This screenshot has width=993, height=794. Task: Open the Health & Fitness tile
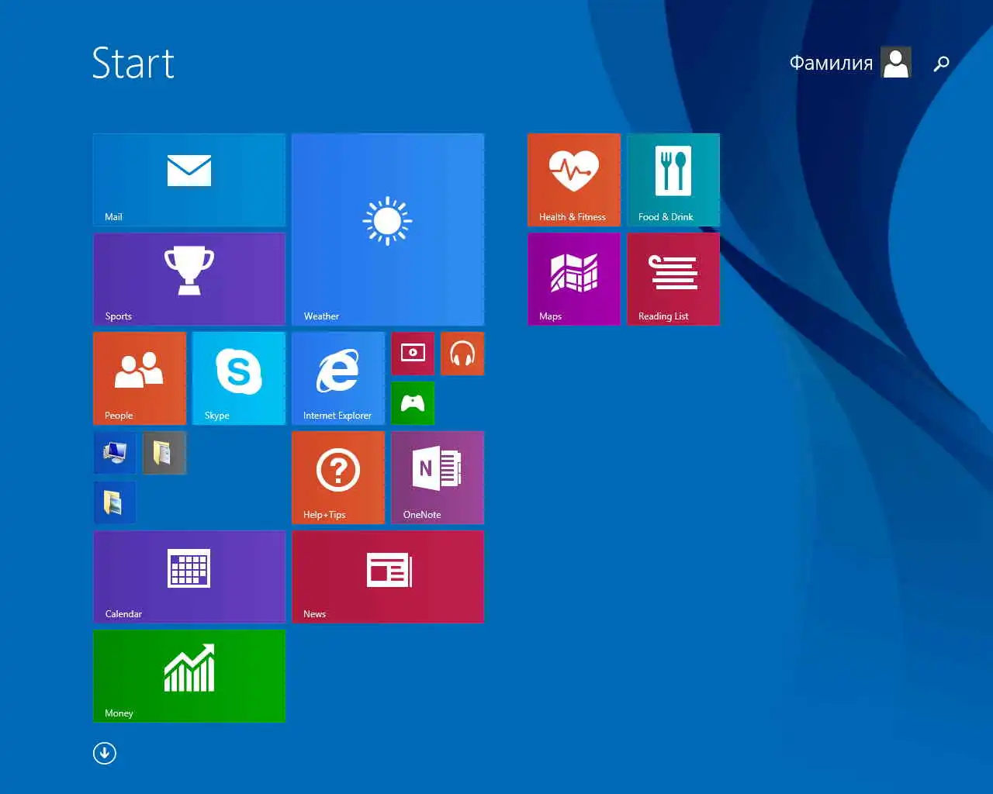pyautogui.click(x=574, y=180)
